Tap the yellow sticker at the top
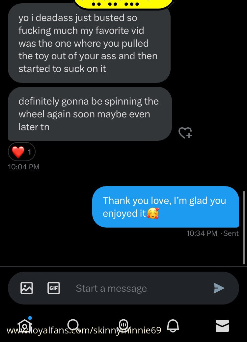 coord(123,4)
